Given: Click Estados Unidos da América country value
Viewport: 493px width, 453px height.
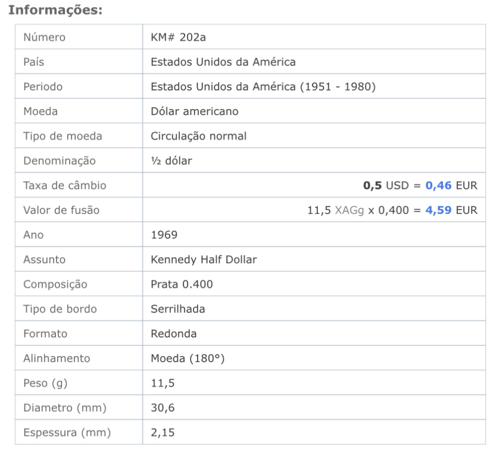Looking at the screenshot, I should [223, 62].
